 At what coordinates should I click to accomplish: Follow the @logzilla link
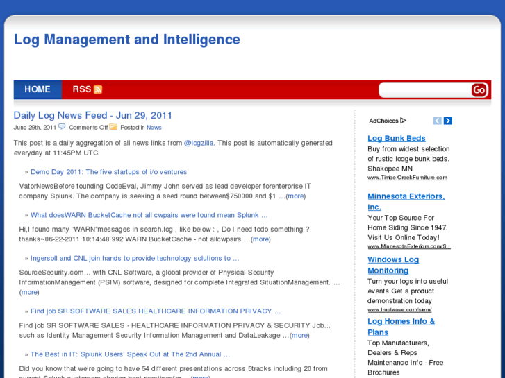(199, 143)
